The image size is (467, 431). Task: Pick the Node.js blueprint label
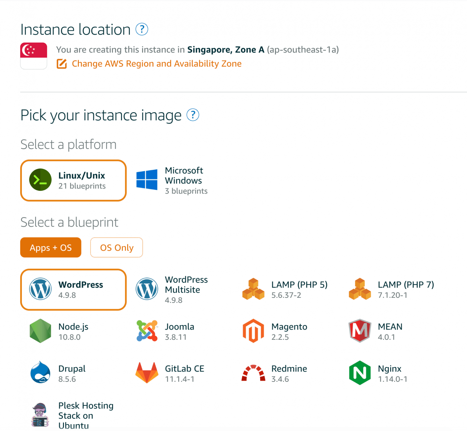73,327
